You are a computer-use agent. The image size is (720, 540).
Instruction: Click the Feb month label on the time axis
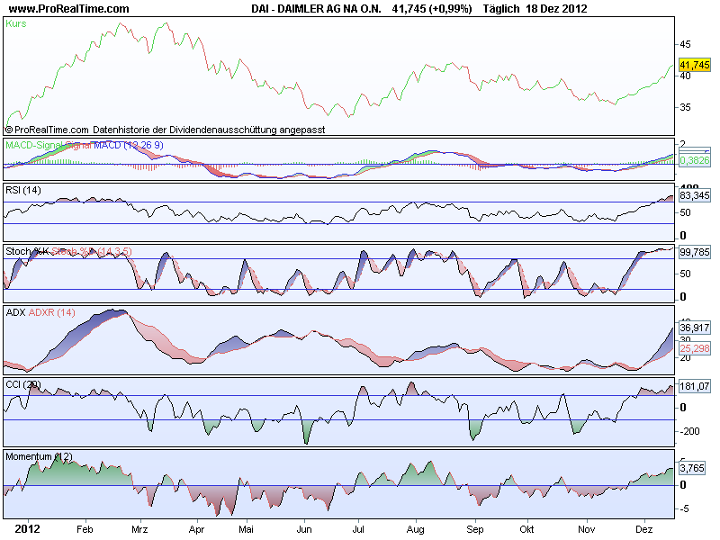(85, 529)
